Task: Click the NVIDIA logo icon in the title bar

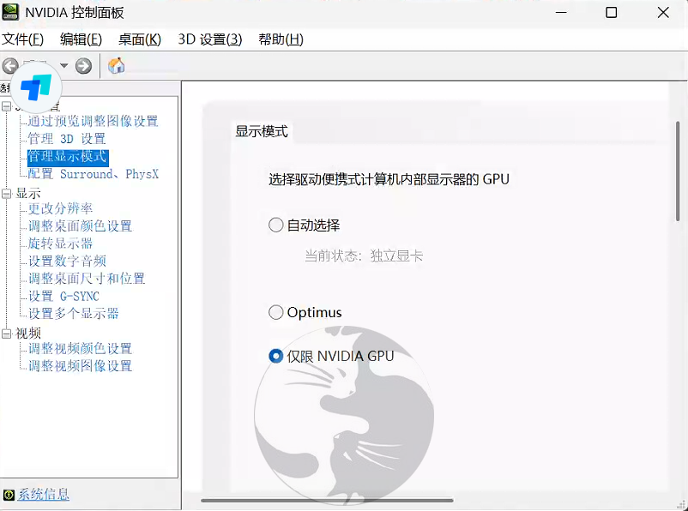Action: 10,12
